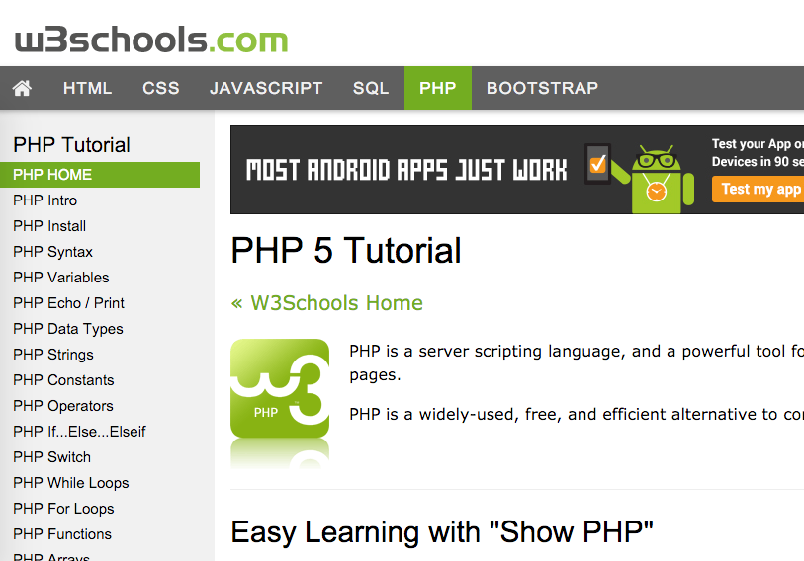804x561 pixels.
Task: Open PHP Syntax in sidebar
Action: tap(52, 252)
